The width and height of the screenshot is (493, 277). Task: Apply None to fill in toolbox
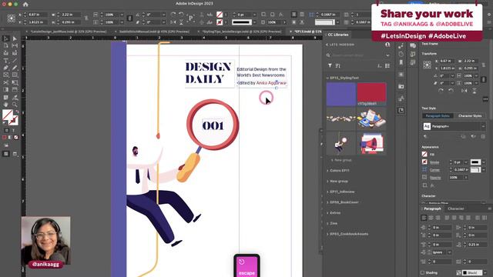[16, 137]
